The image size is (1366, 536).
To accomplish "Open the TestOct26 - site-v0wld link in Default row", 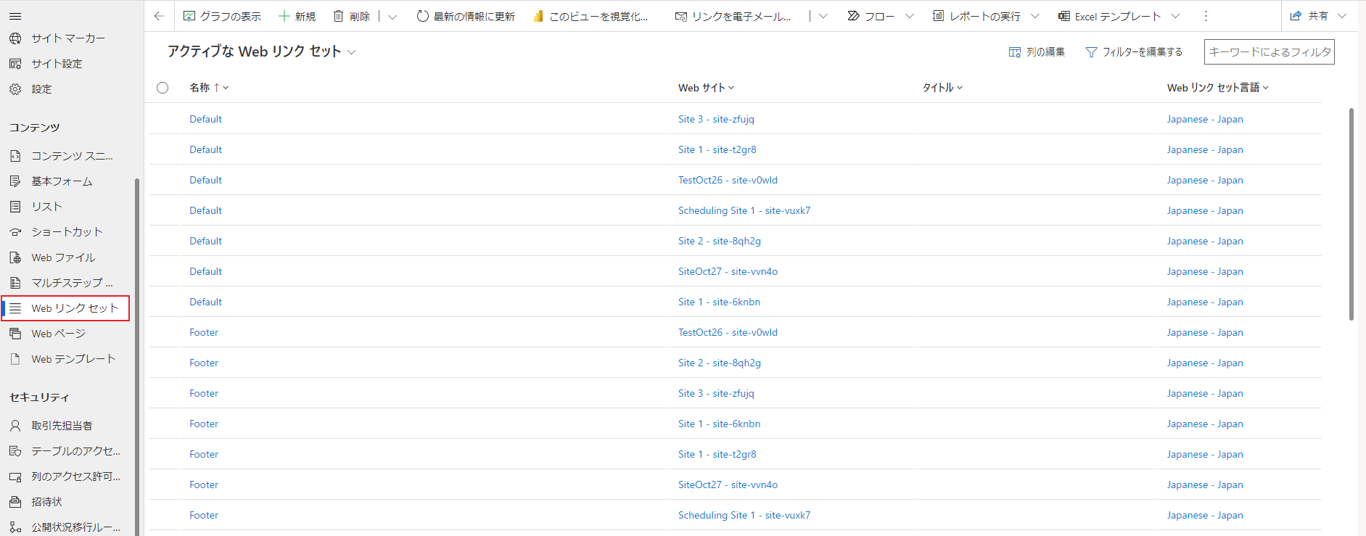I will point(728,180).
